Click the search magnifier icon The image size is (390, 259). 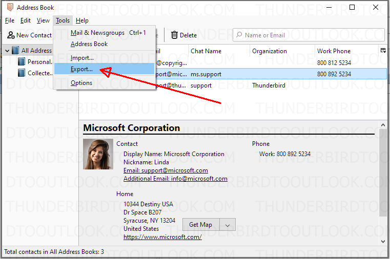click(239, 35)
